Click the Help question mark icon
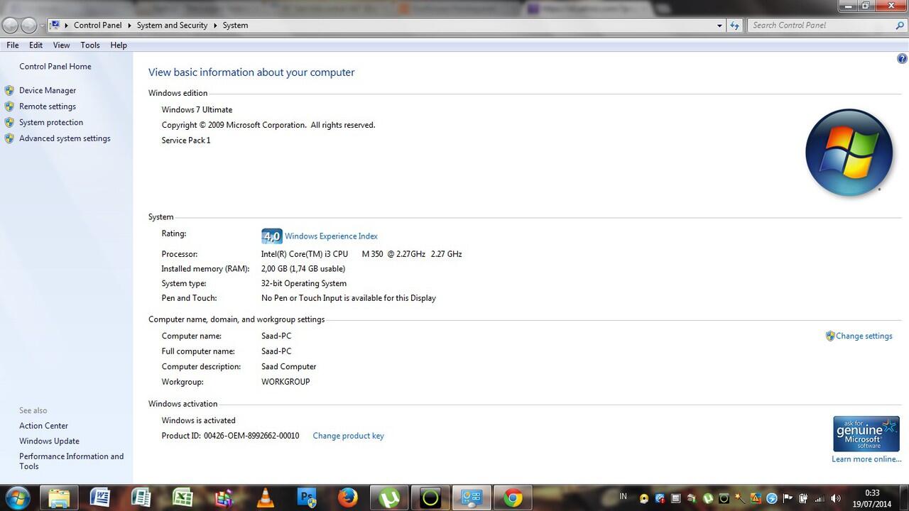The image size is (909, 511). tap(902, 59)
